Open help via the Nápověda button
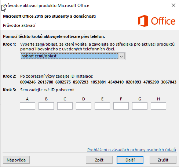Image resolution: width=179 pixels, height=167 pixels. 16,160
